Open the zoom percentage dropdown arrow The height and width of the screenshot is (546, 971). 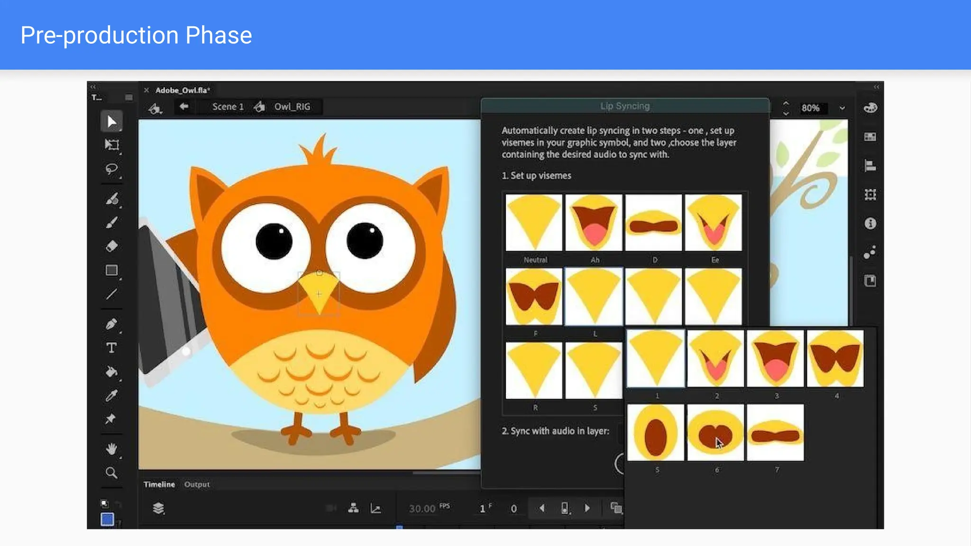pos(842,108)
